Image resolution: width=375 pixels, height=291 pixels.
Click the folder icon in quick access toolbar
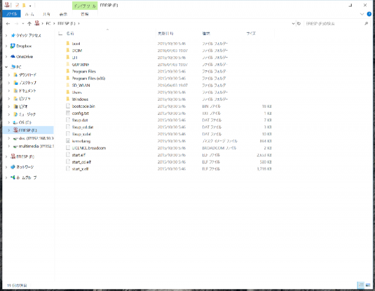(24, 5)
